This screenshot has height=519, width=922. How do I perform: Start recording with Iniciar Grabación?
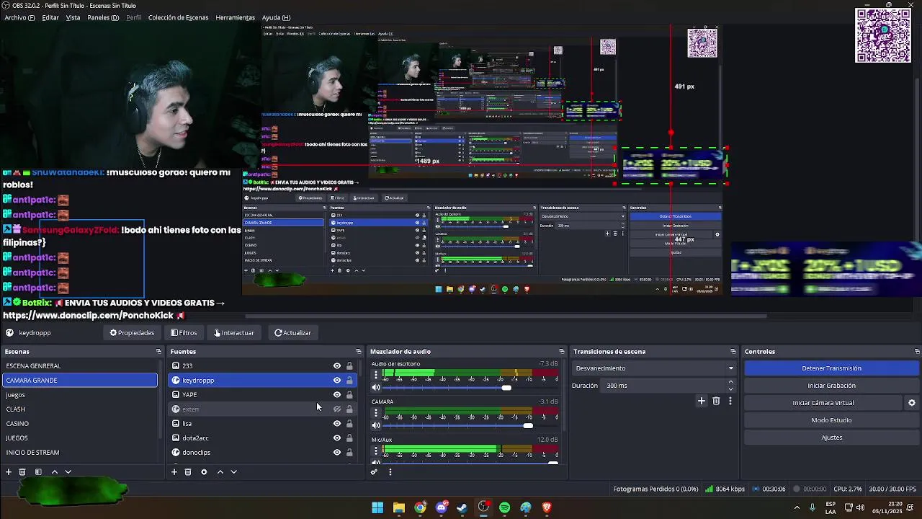(x=831, y=386)
